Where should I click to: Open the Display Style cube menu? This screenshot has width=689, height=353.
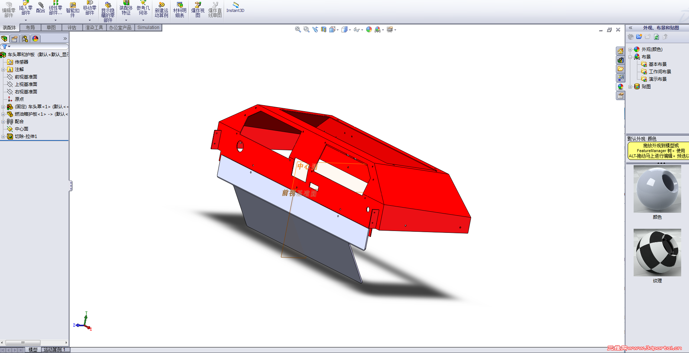[344, 29]
